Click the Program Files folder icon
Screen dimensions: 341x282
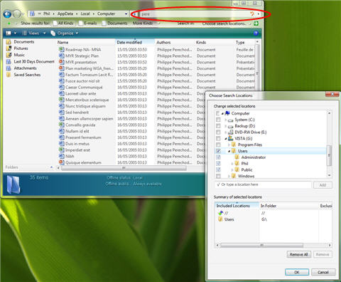pyautogui.click(x=234, y=145)
